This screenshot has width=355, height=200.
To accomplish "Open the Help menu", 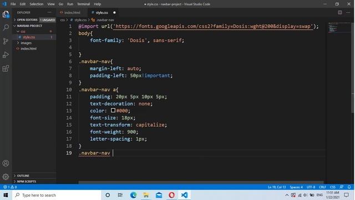I will 98,4.
